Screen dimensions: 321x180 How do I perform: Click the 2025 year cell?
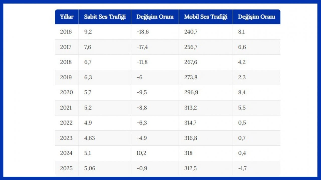pyautogui.click(x=66, y=168)
